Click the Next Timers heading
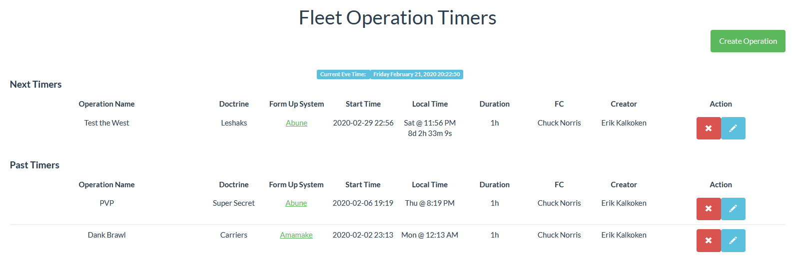This screenshot has height=266, width=793. (36, 85)
